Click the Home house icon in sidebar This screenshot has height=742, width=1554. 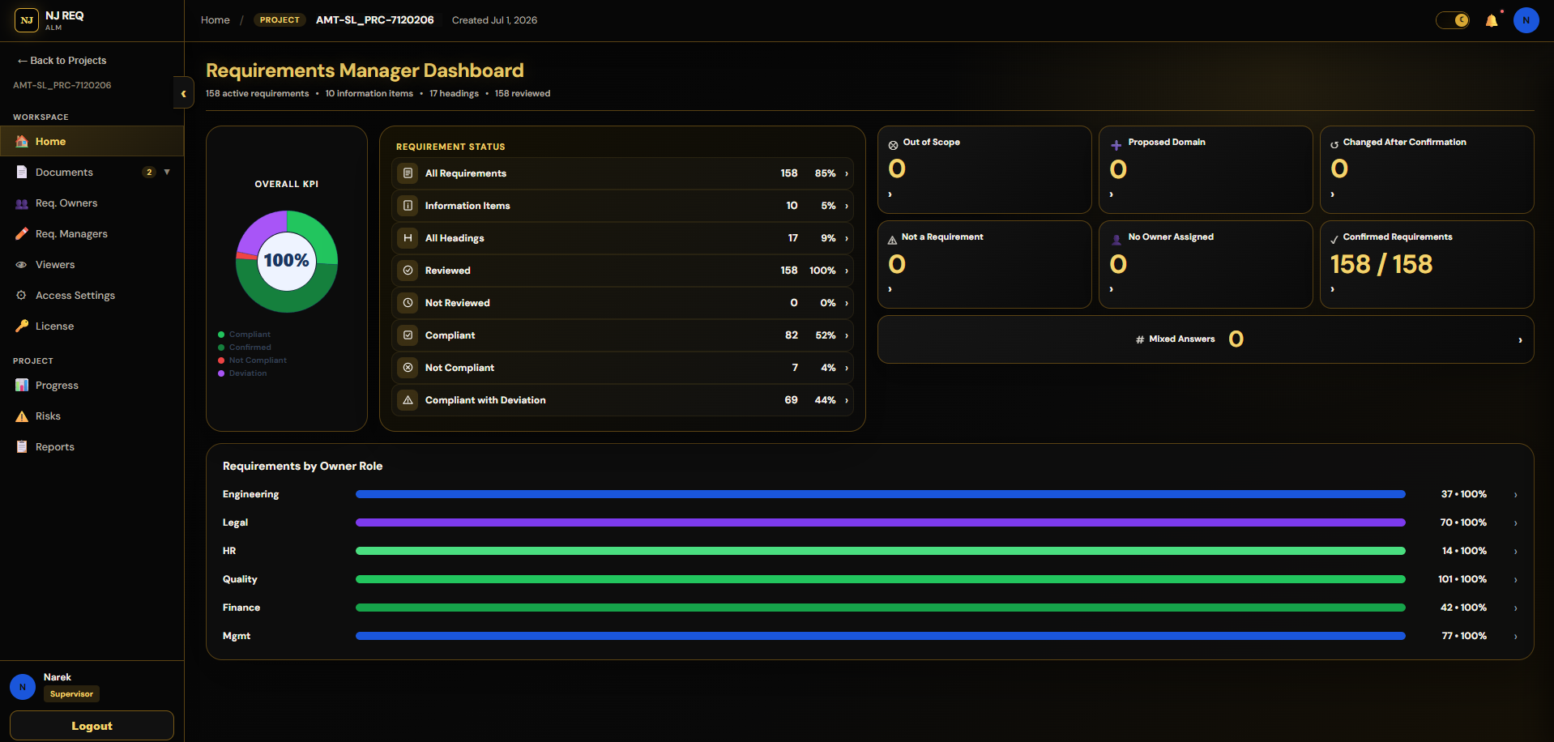click(22, 141)
